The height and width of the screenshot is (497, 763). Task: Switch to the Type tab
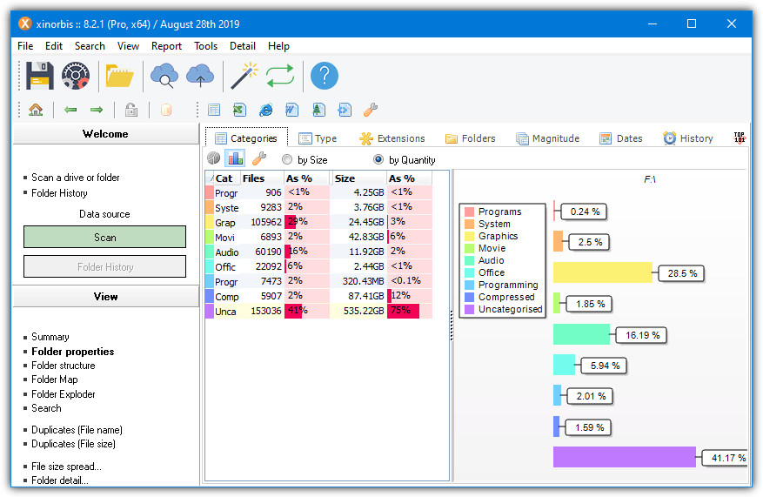(x=318, y=138)
